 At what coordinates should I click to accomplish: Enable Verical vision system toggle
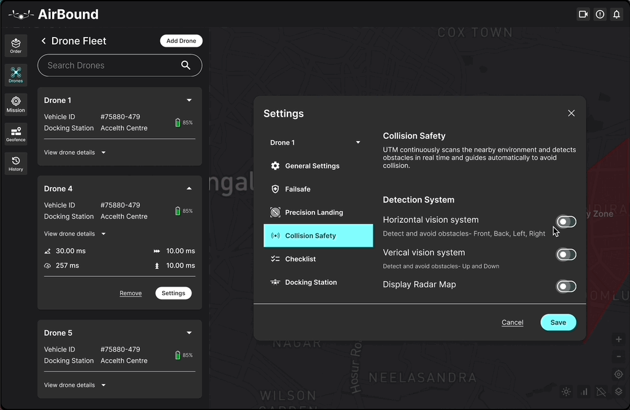(x=566, y=255)
